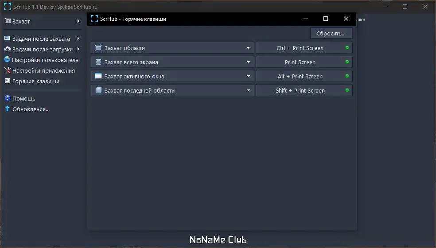Click the Захват последней области label text
Viewport: 436px width, 248px height.
tap(140, 91)
